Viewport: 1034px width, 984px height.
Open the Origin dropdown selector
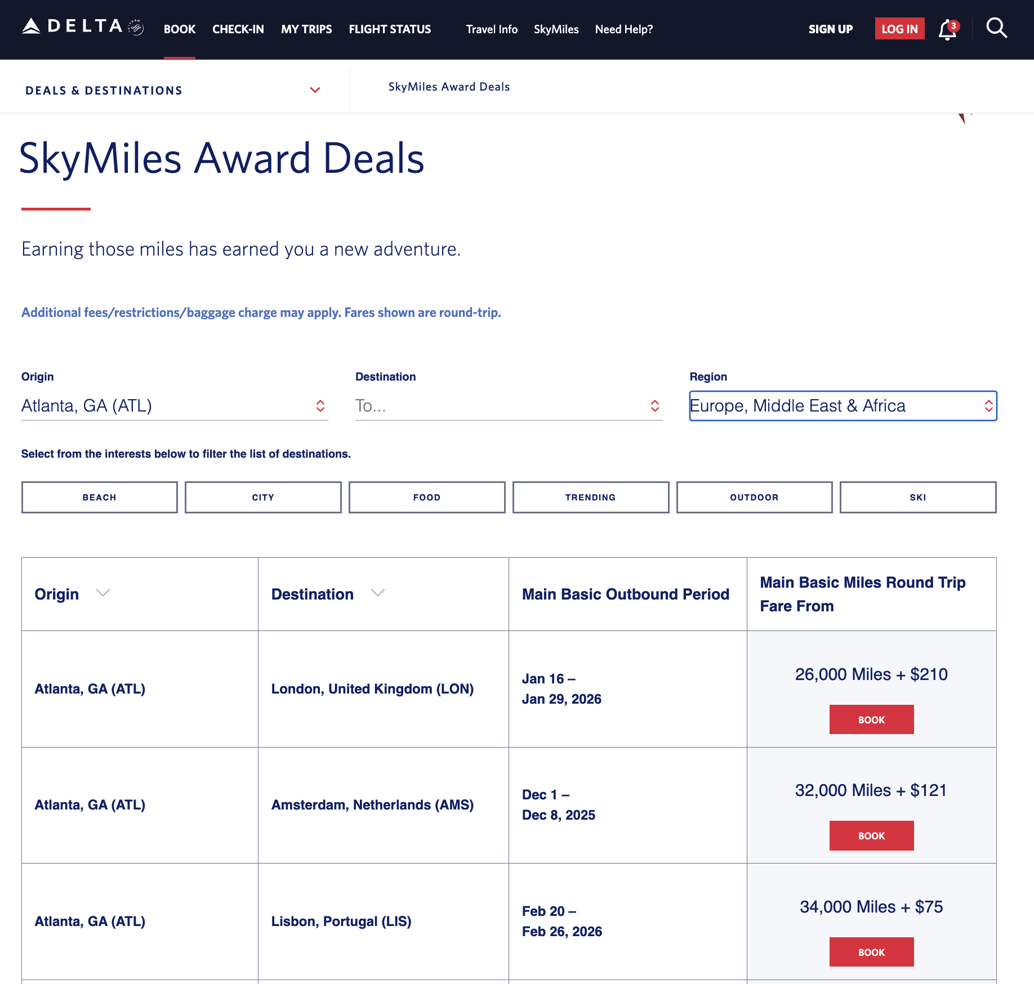[174, 406]
